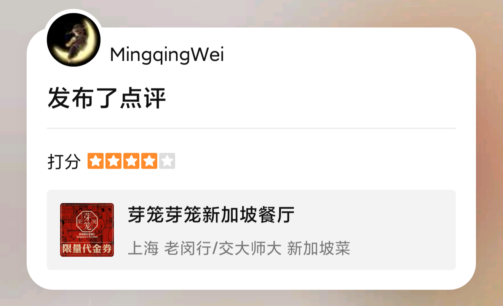
Task: Select the 老闵行/交大师大 district tag
Action: click(x=223, y=249)
